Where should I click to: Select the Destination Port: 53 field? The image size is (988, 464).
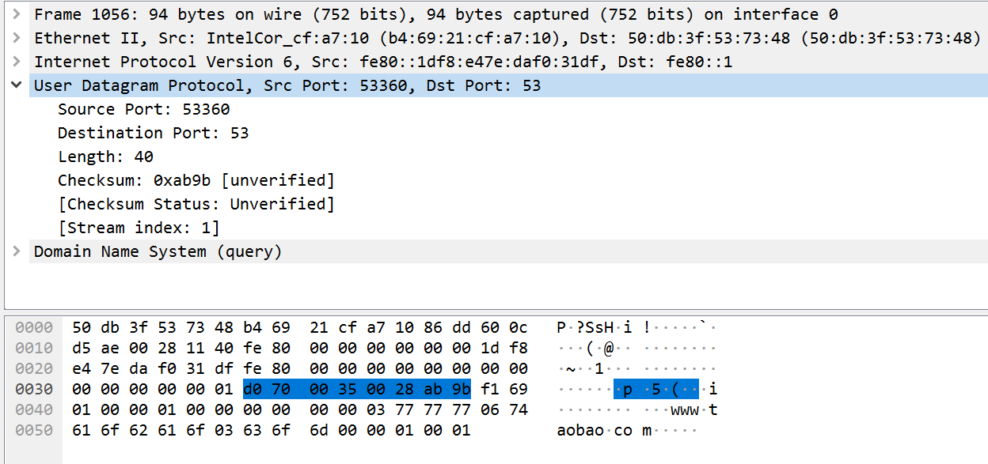[153, 133]
